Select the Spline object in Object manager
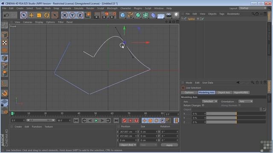Viewport: 273px width, 153px height. pyautogui.click(x=191, y=19)
